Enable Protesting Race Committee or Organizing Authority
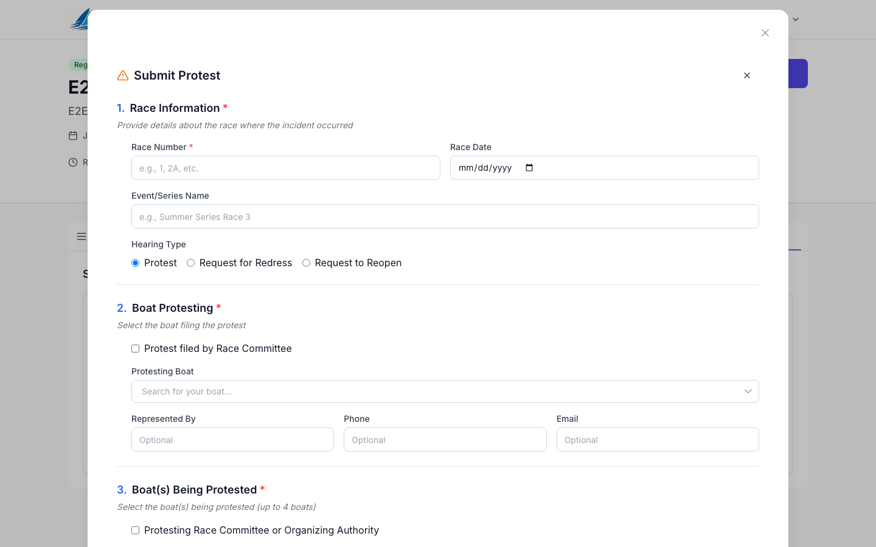 (x=136, y=531)
